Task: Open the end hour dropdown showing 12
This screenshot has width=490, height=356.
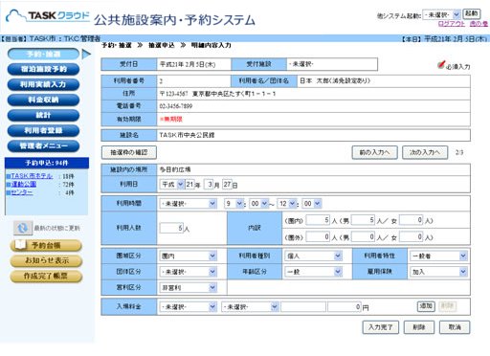Action: point(287,204)
